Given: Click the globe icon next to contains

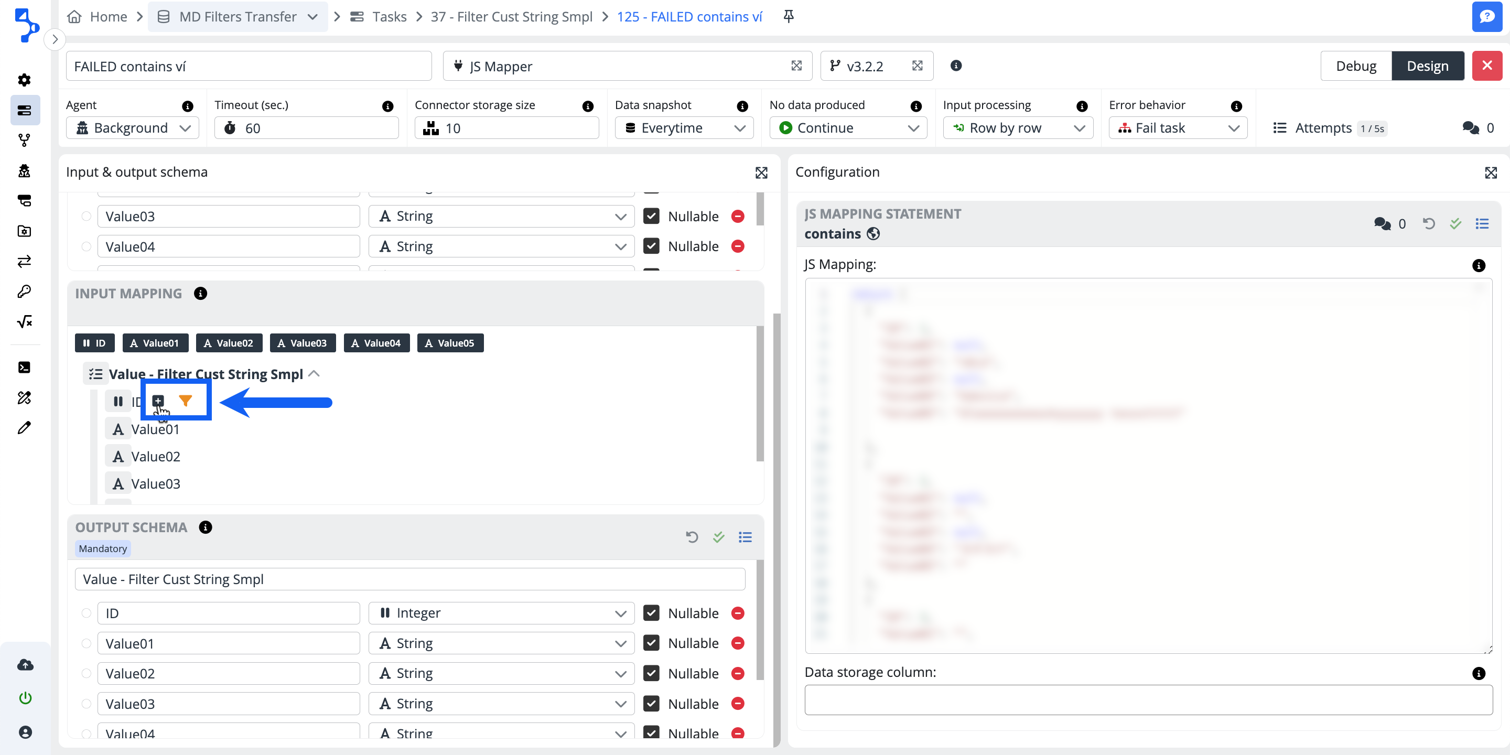Looking at the screenshot, I should click(873, 234).
